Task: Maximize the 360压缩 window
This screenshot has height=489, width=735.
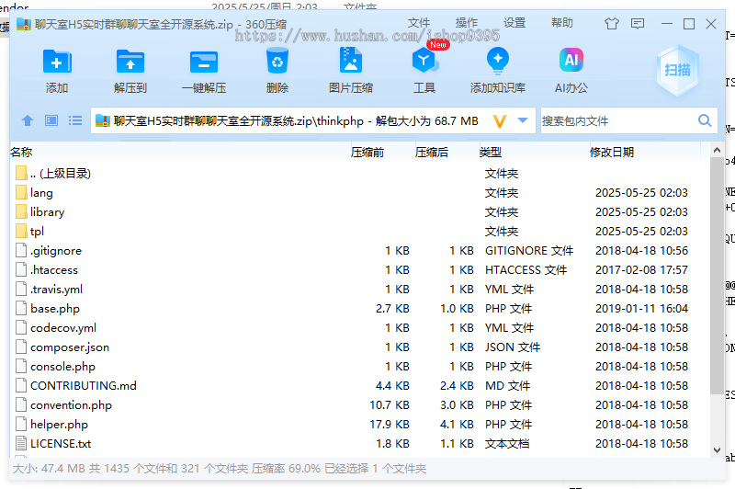Action: coord(689,24)
